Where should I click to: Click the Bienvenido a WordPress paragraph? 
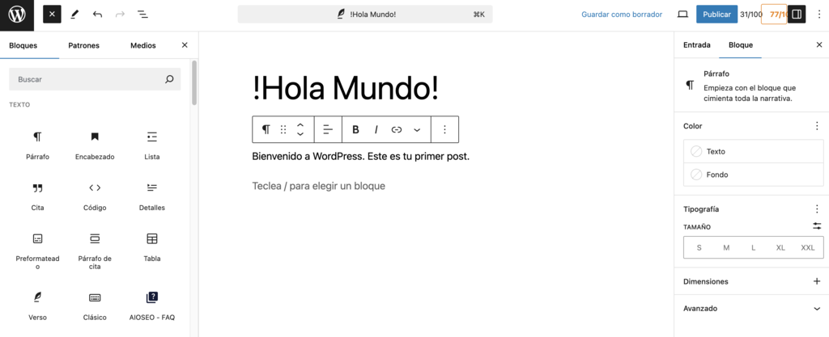pyautogui.click(x=360, y=157)
